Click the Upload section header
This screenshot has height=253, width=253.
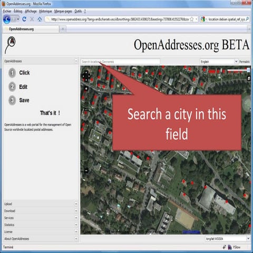(41, 204)
